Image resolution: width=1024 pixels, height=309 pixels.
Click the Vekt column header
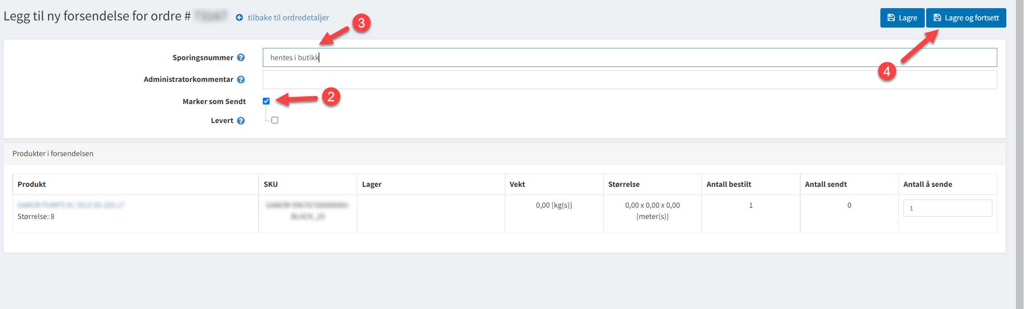coord(517,184)
